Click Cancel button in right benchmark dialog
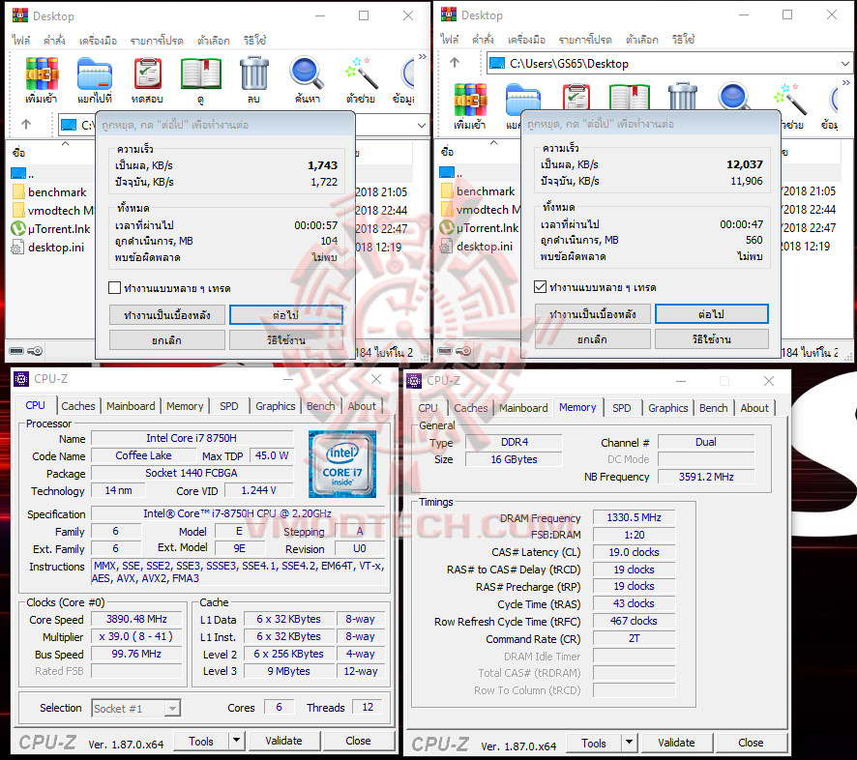The image size is (857, 760). (x=593, y=339)
